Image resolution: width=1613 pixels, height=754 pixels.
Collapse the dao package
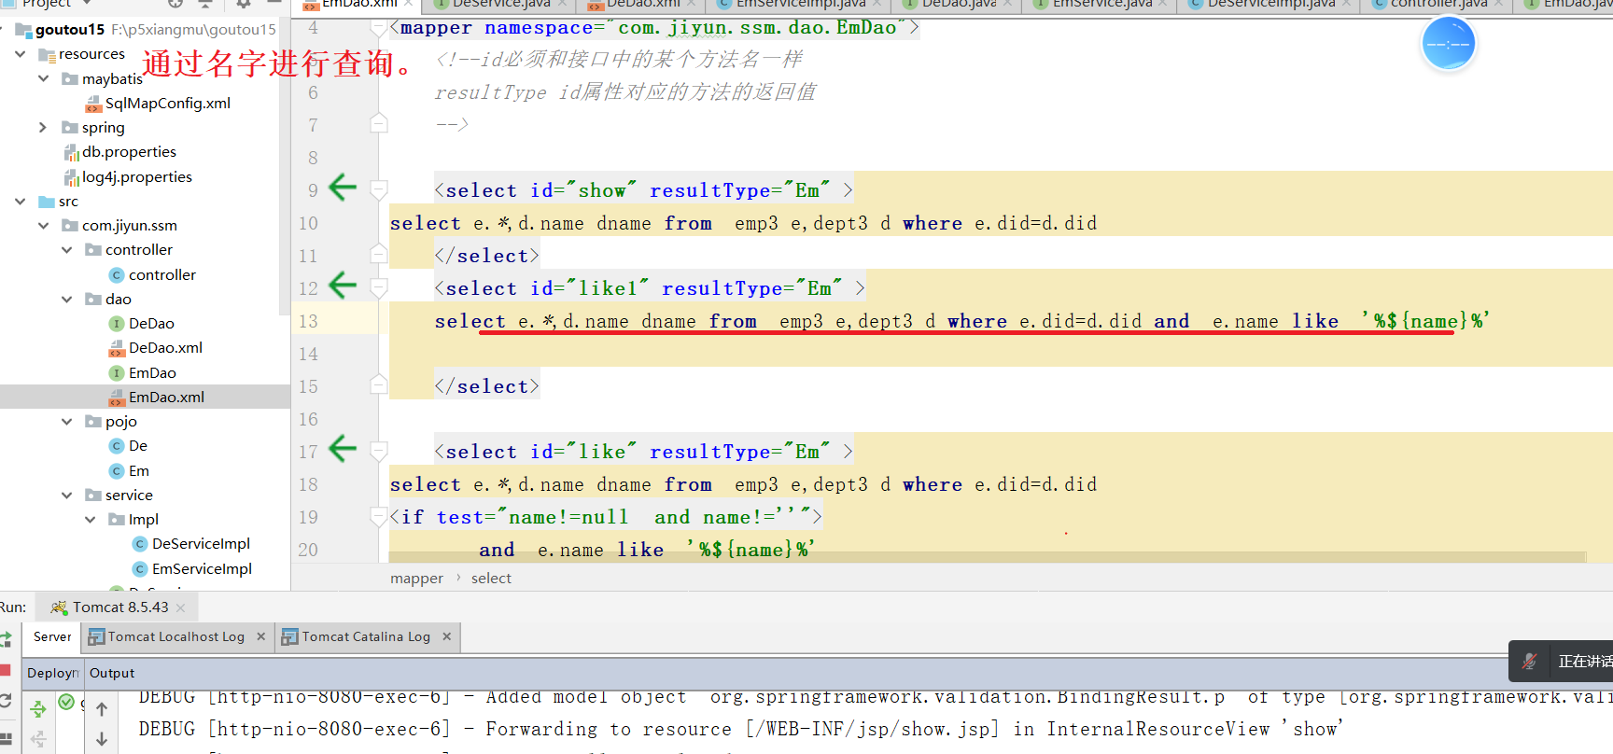(66, 299)
